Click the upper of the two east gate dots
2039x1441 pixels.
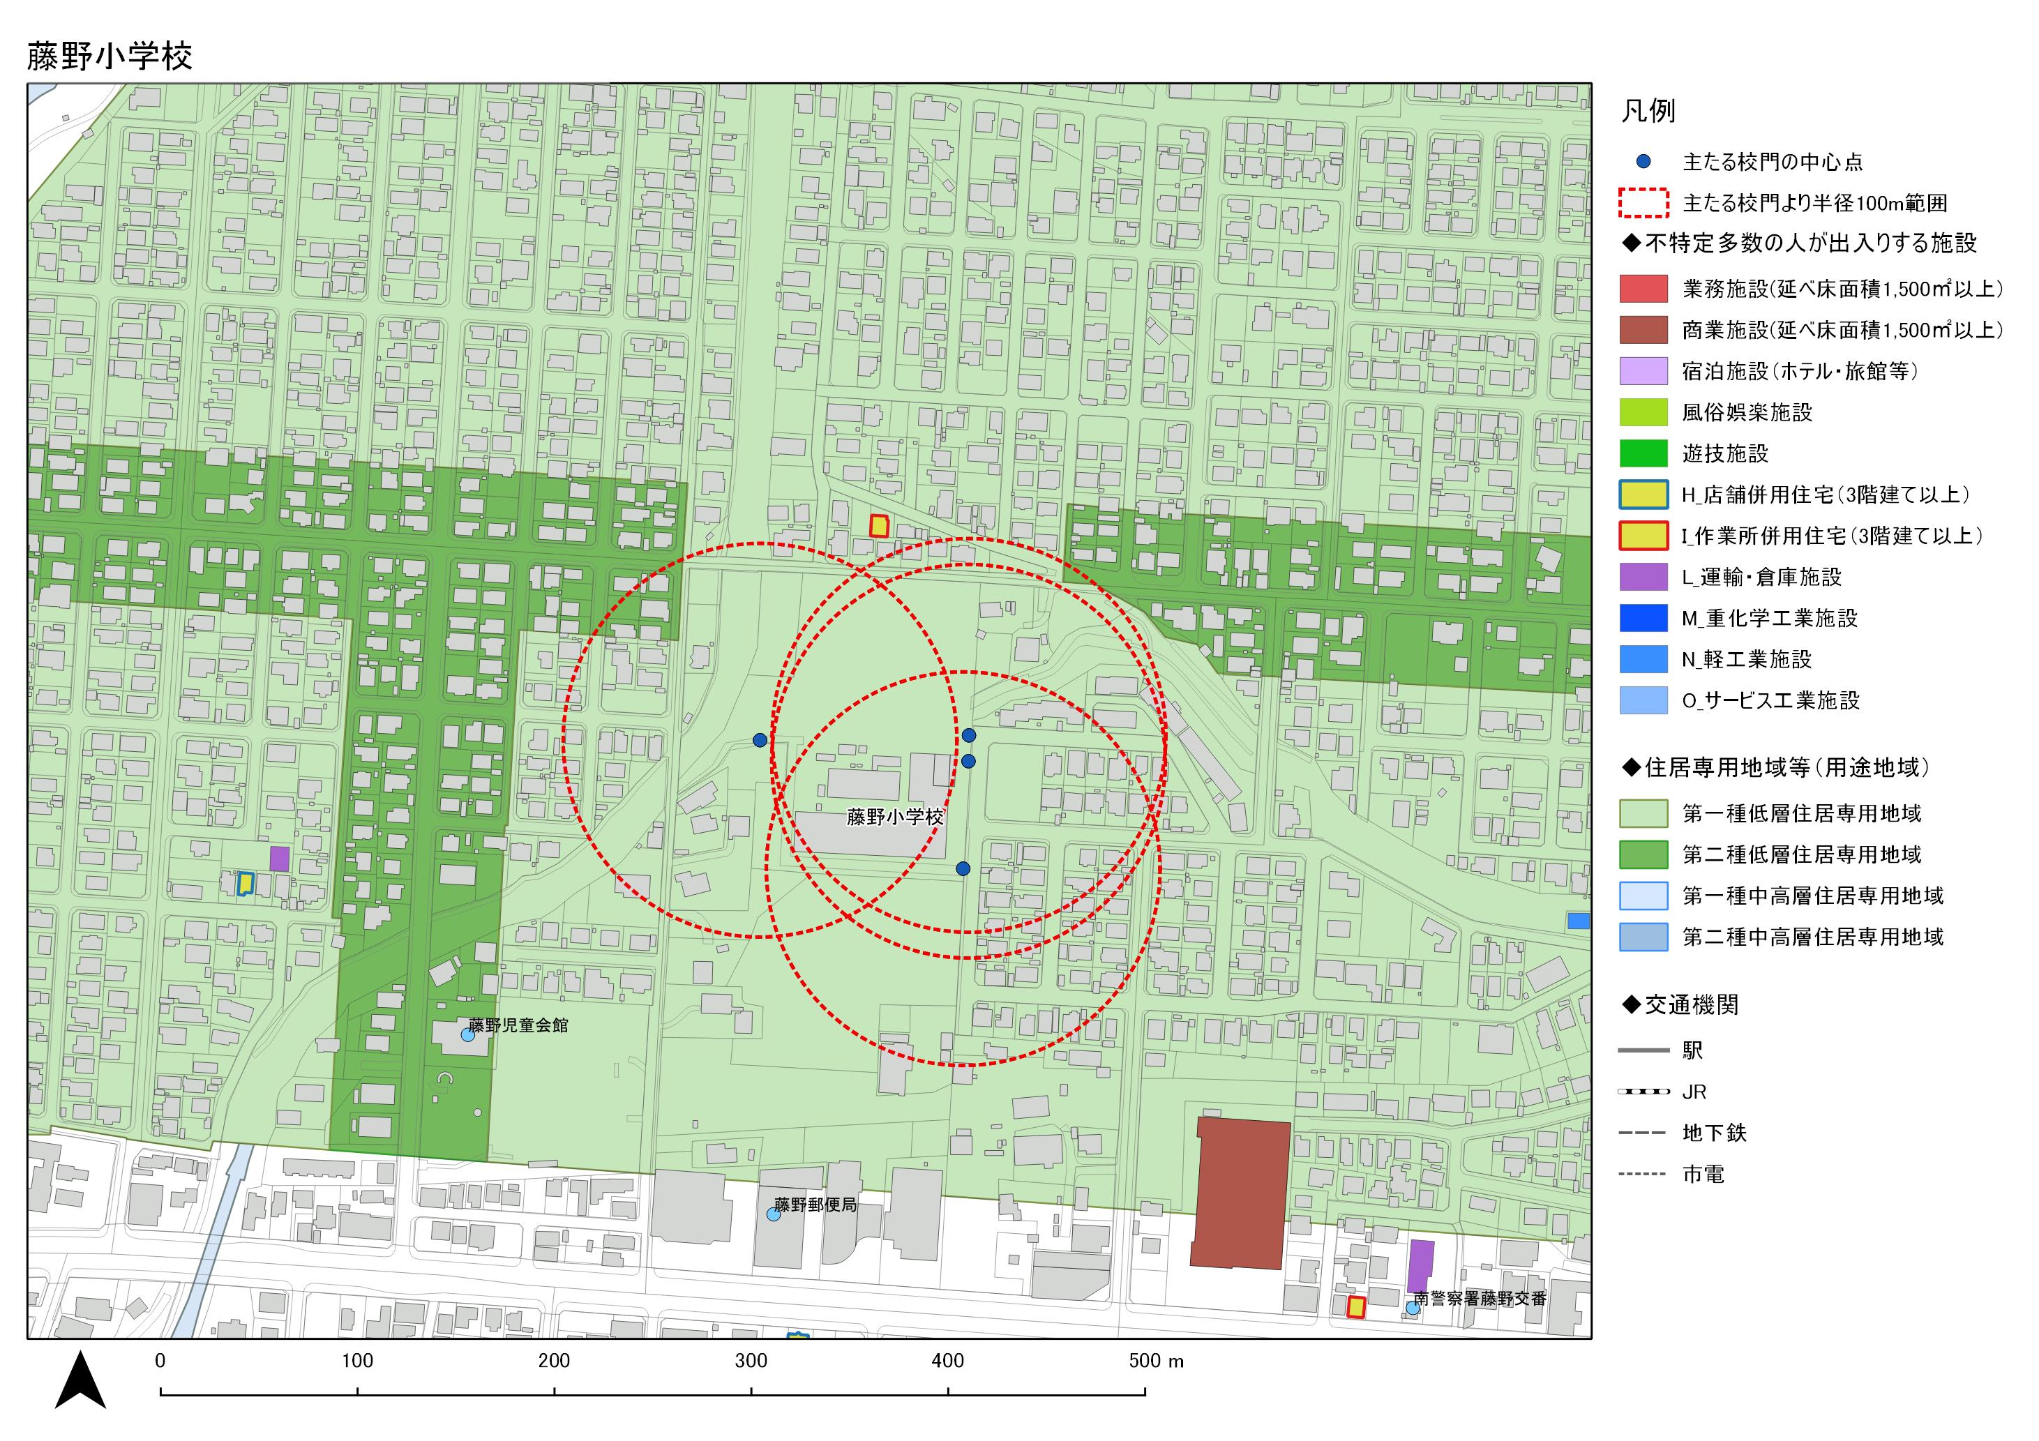(x=969, y=735)
